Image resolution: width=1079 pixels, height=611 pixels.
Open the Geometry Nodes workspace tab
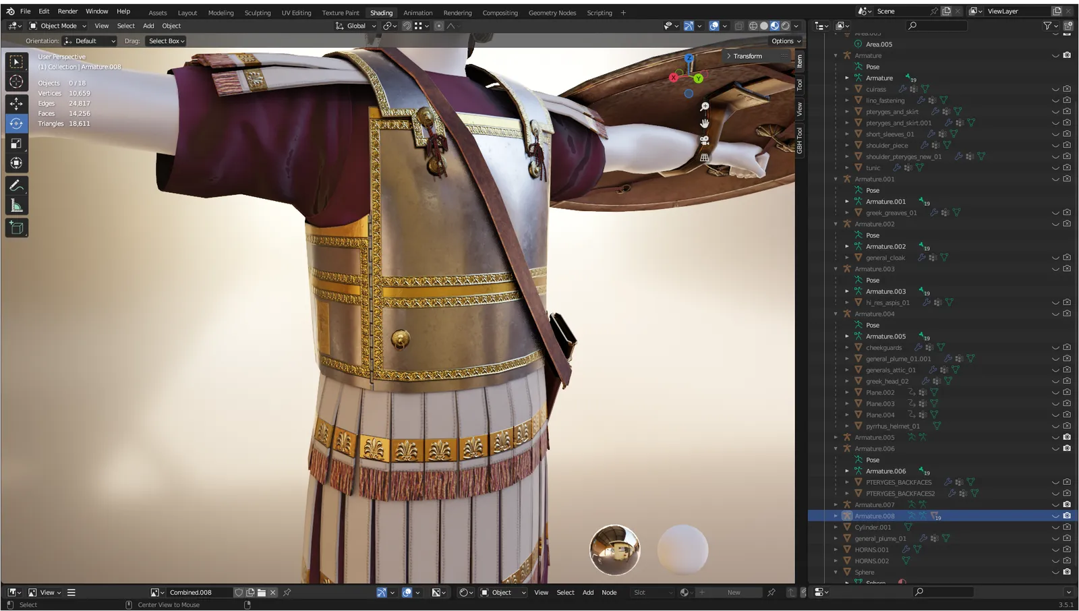pos(552,13)
